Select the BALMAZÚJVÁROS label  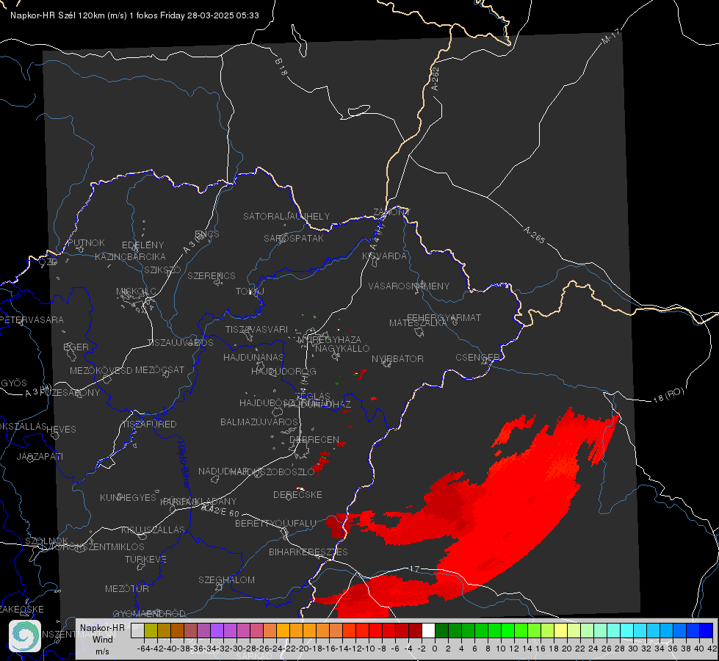tap(259, 422)
